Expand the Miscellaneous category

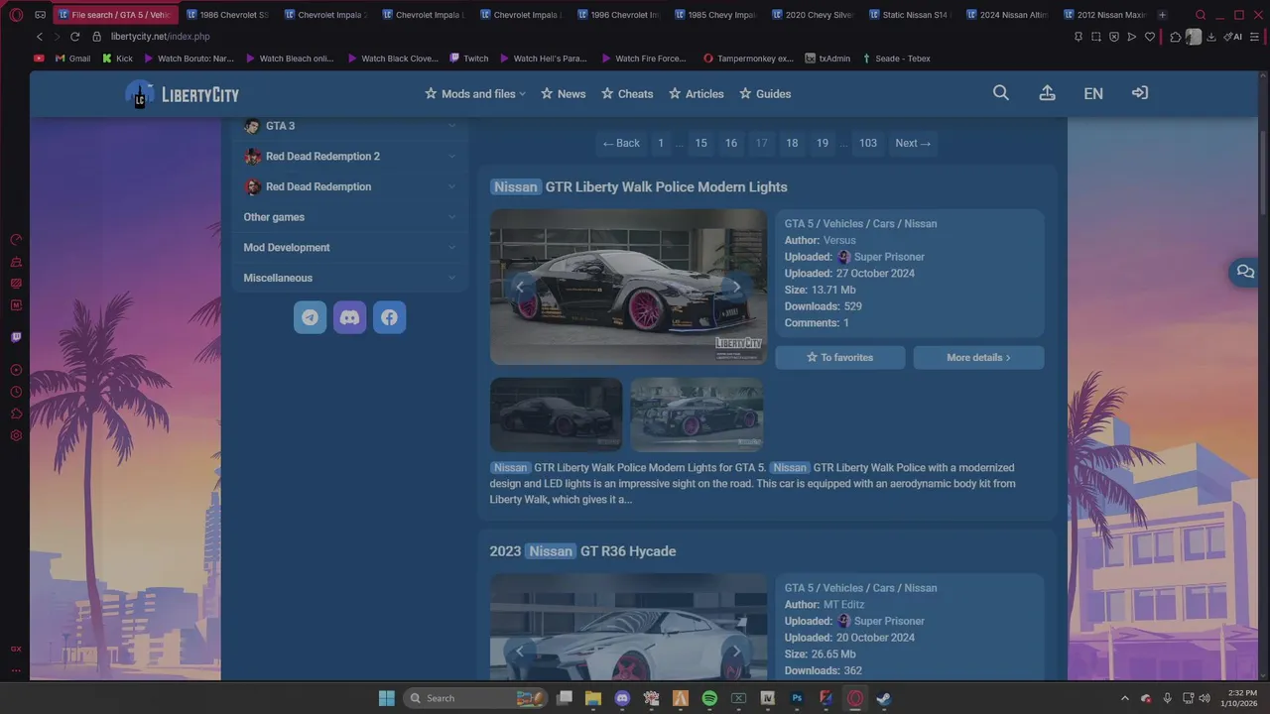(349, 278)
